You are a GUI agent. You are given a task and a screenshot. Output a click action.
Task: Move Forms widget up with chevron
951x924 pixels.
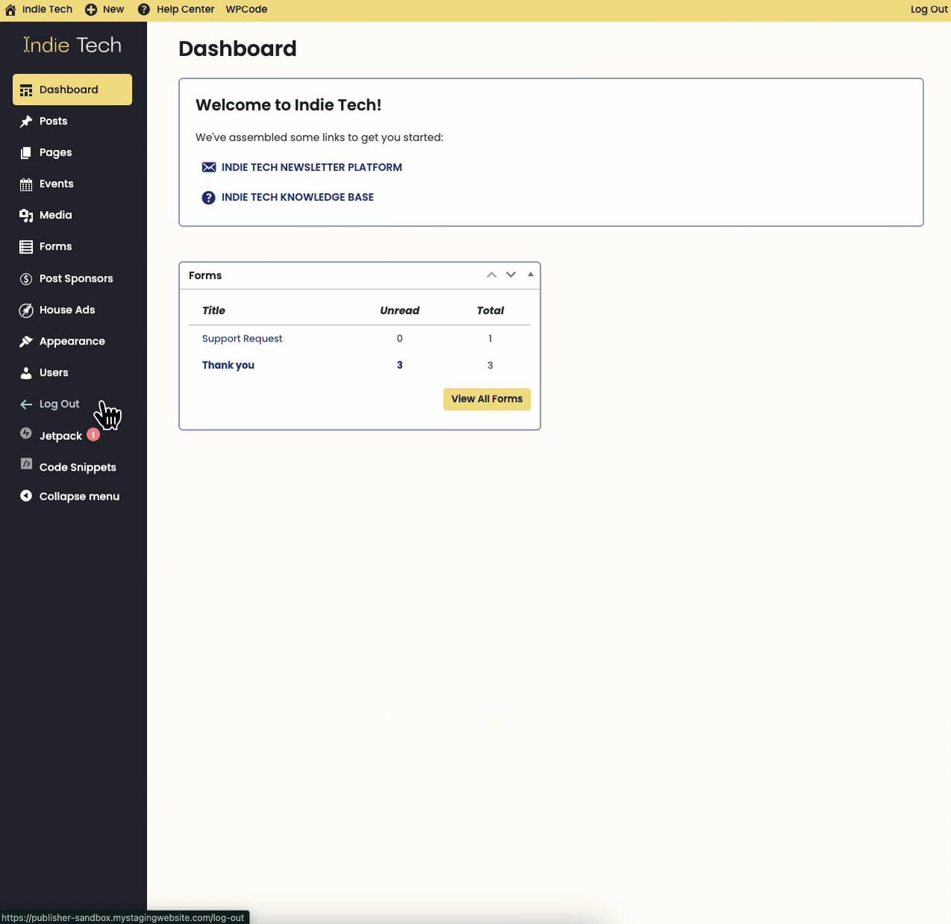[492, 275]
